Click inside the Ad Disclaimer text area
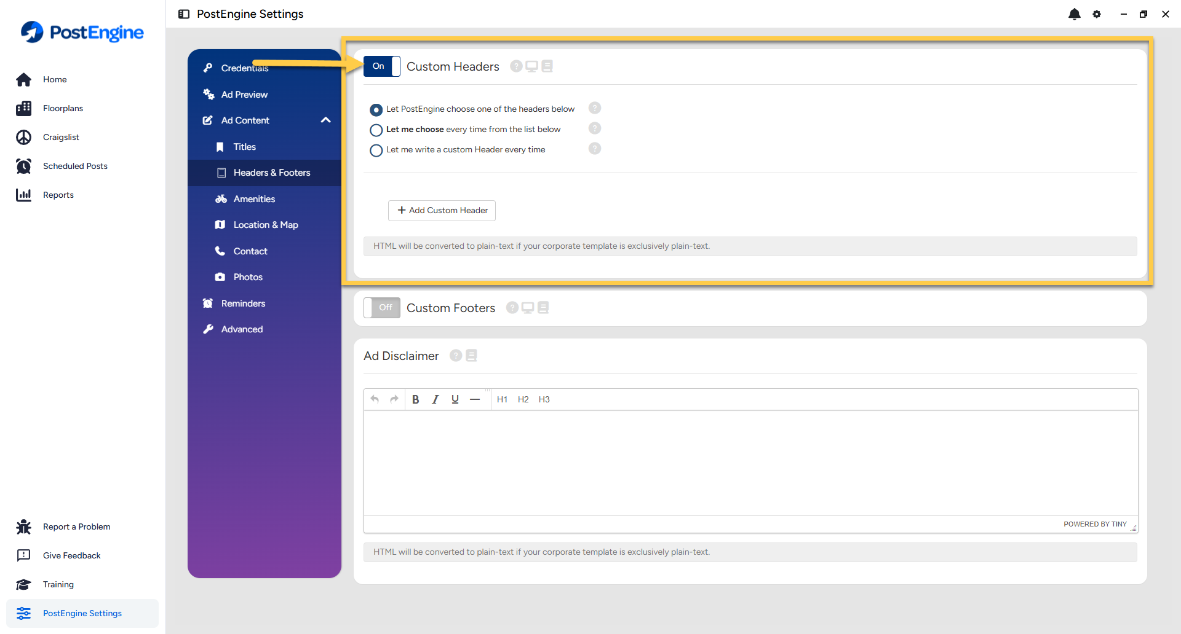The width and height of the screenshot is (1181, 634). pyautogui.click(x=750, y=463)
